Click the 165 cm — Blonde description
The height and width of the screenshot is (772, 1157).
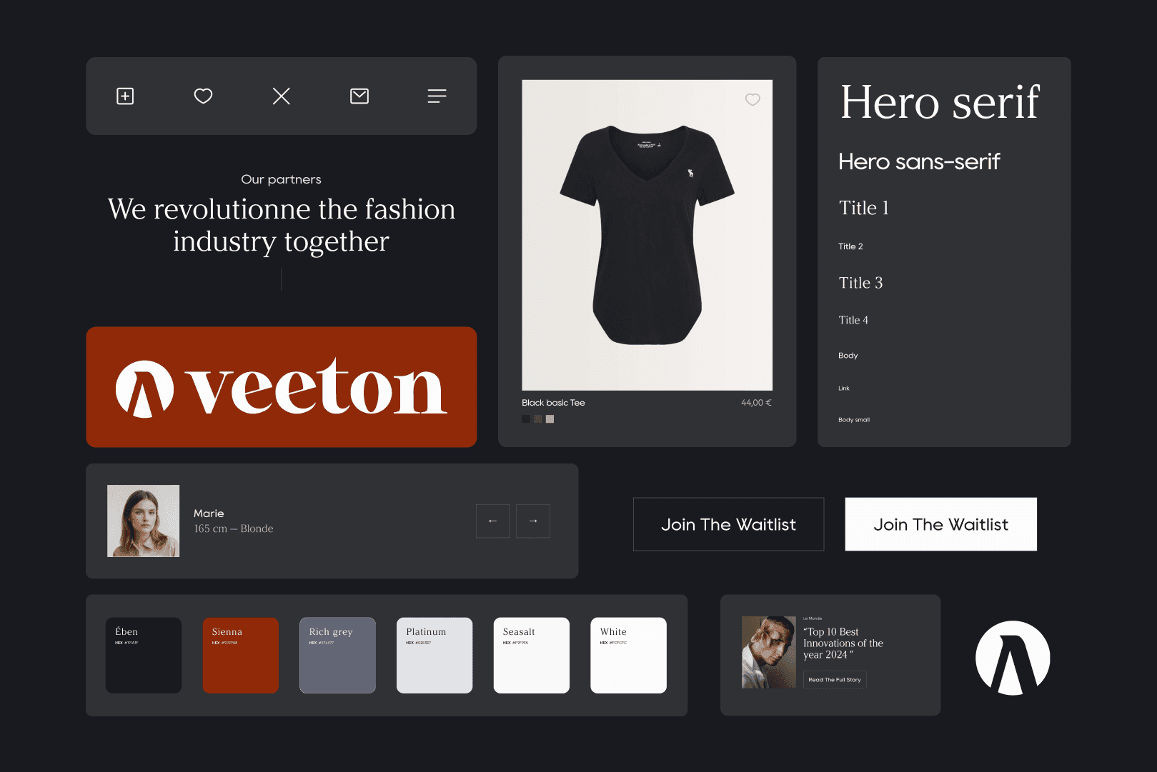coord(233,528)
